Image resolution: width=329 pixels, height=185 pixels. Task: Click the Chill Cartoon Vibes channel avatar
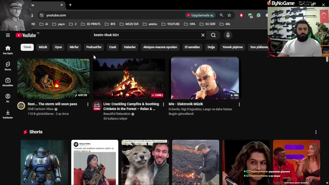click(x=21, y=106)
